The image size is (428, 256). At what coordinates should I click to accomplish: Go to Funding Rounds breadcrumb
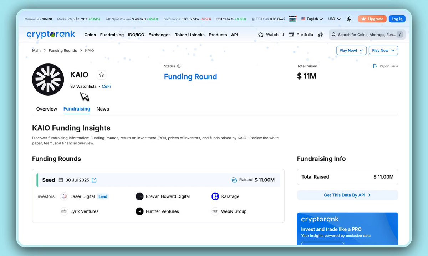pos(63,51)
